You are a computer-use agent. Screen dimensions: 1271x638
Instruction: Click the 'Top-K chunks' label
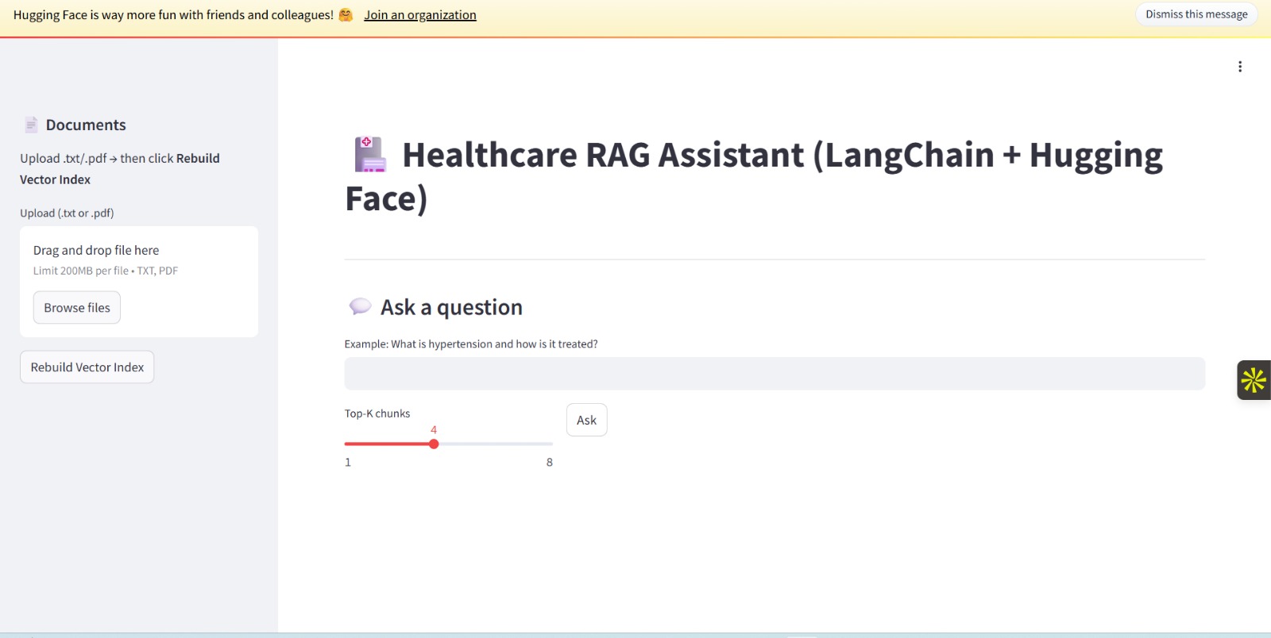pyautogui.click(x=377, y=413)
